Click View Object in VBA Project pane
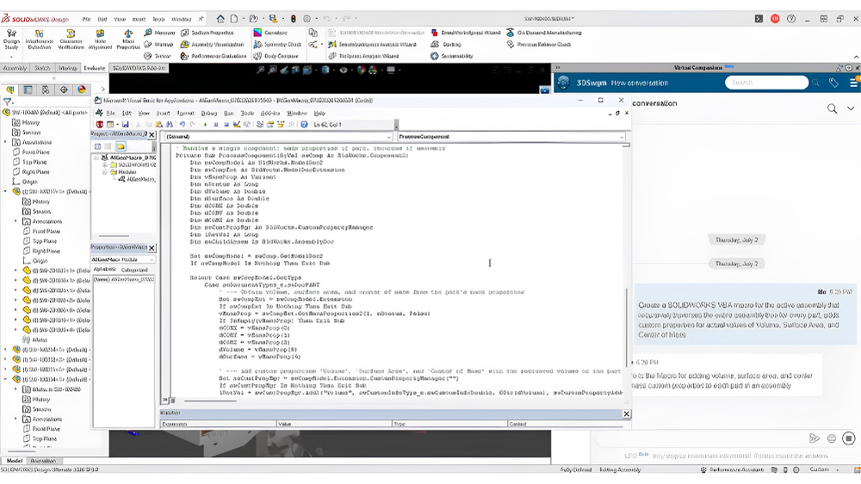 108,146
